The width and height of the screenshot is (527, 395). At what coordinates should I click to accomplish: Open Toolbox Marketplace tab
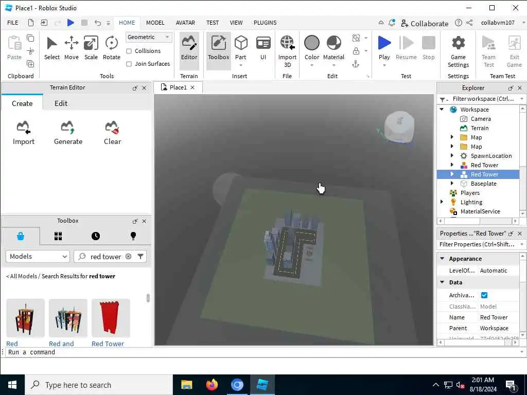(x=21, y=236)
